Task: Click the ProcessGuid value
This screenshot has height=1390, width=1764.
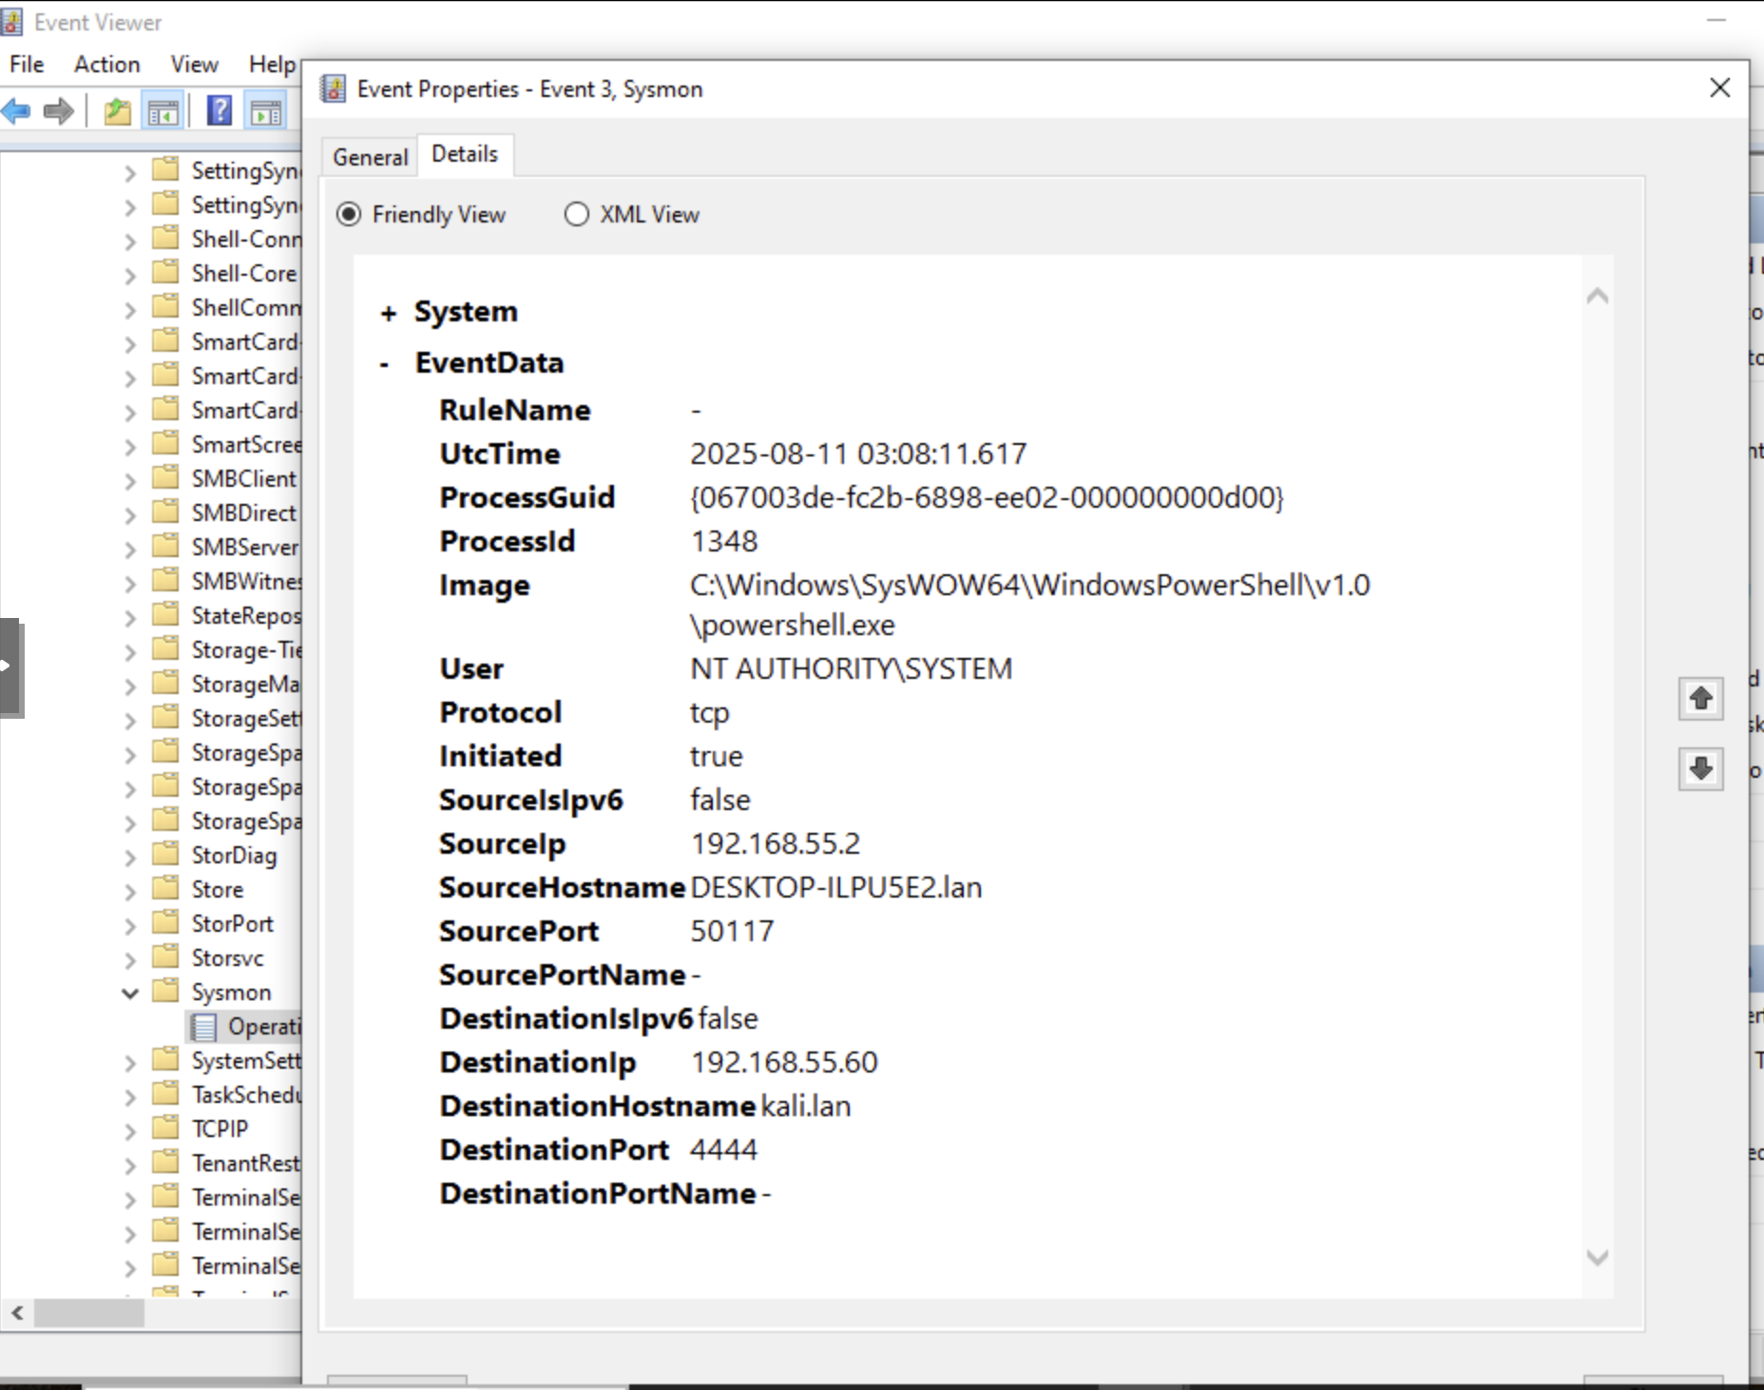Action: [x=987, y=497]
